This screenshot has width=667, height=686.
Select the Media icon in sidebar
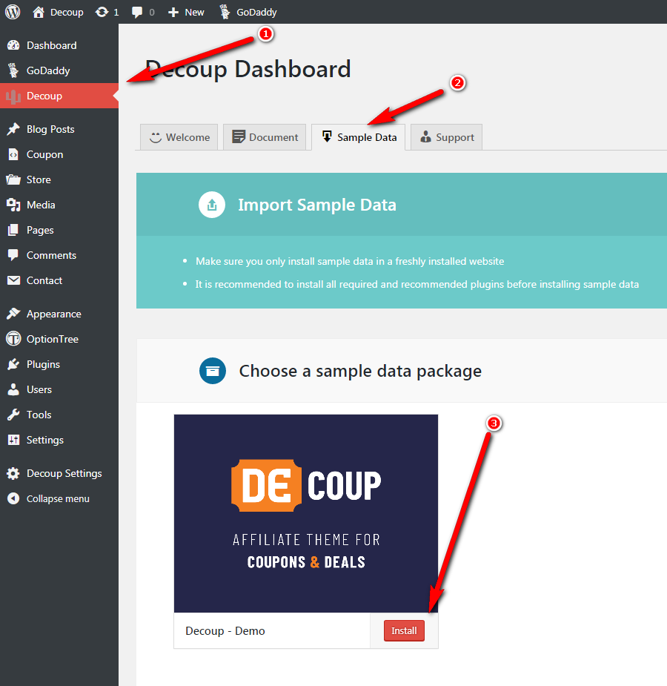[x=13, y=205]
